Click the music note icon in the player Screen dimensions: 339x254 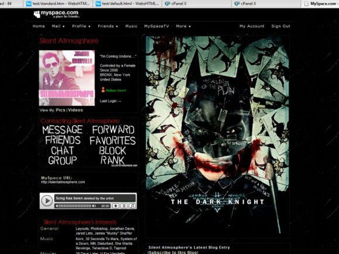[132, 206]
